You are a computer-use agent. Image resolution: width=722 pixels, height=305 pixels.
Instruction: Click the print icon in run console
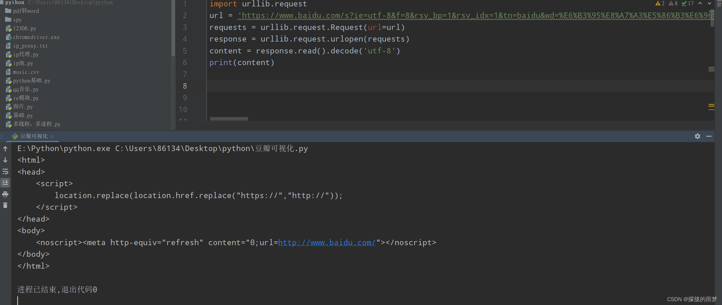tap(5, 194)
